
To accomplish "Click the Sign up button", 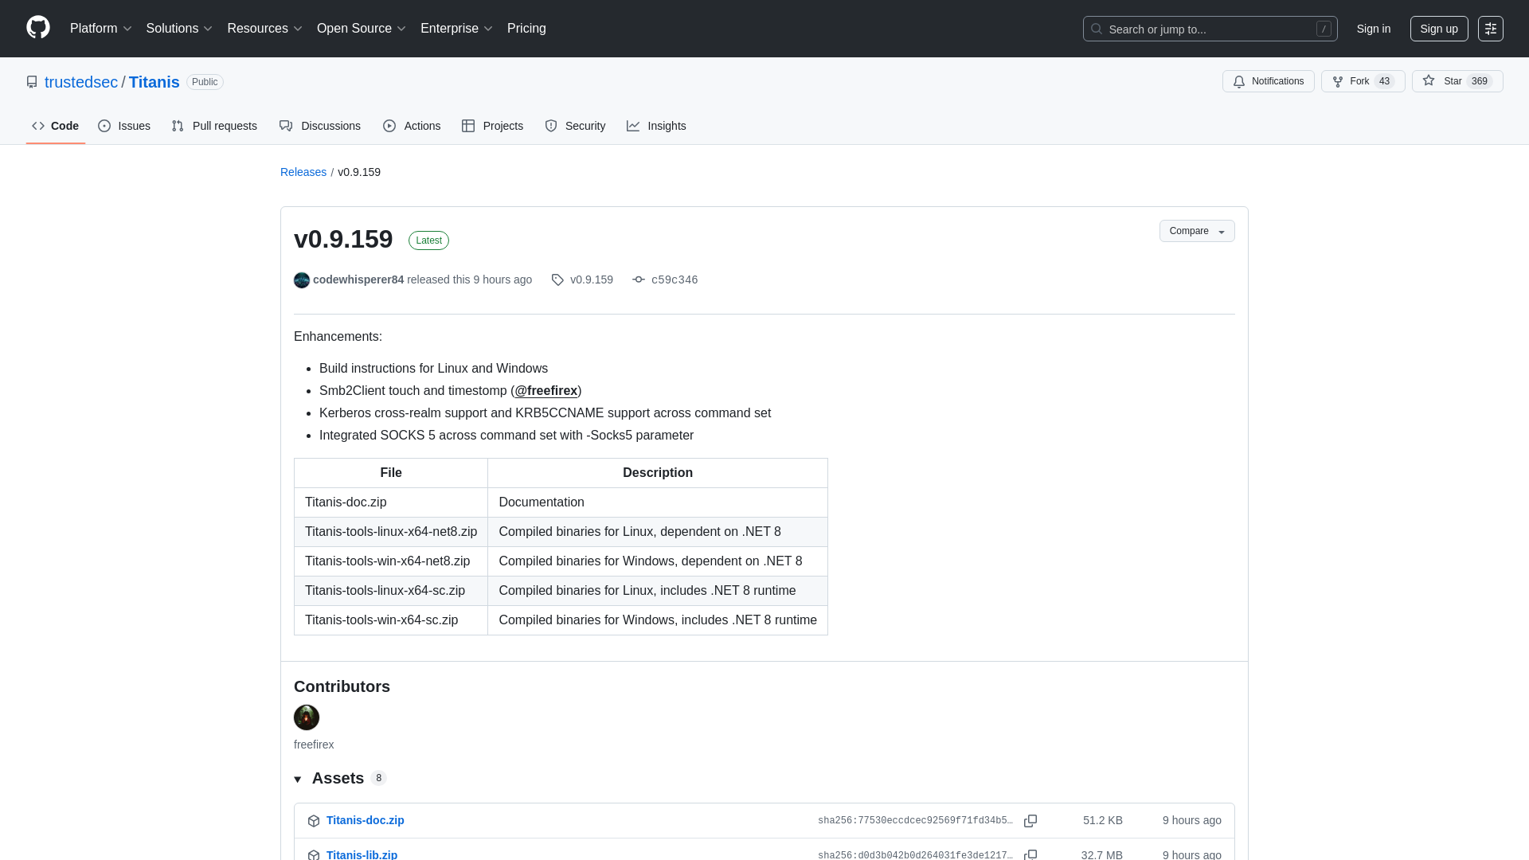I will coord(1438,29).
